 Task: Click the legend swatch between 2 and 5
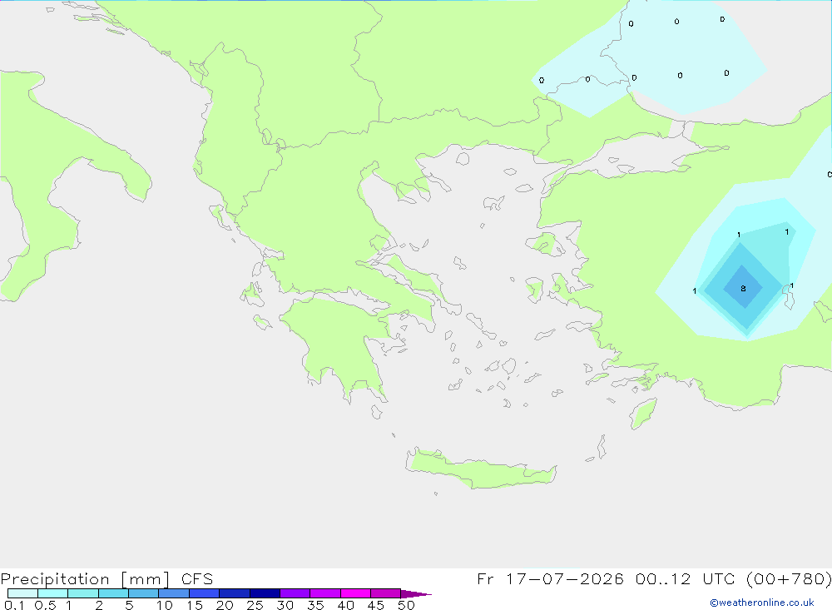click(x=113, y=593)
